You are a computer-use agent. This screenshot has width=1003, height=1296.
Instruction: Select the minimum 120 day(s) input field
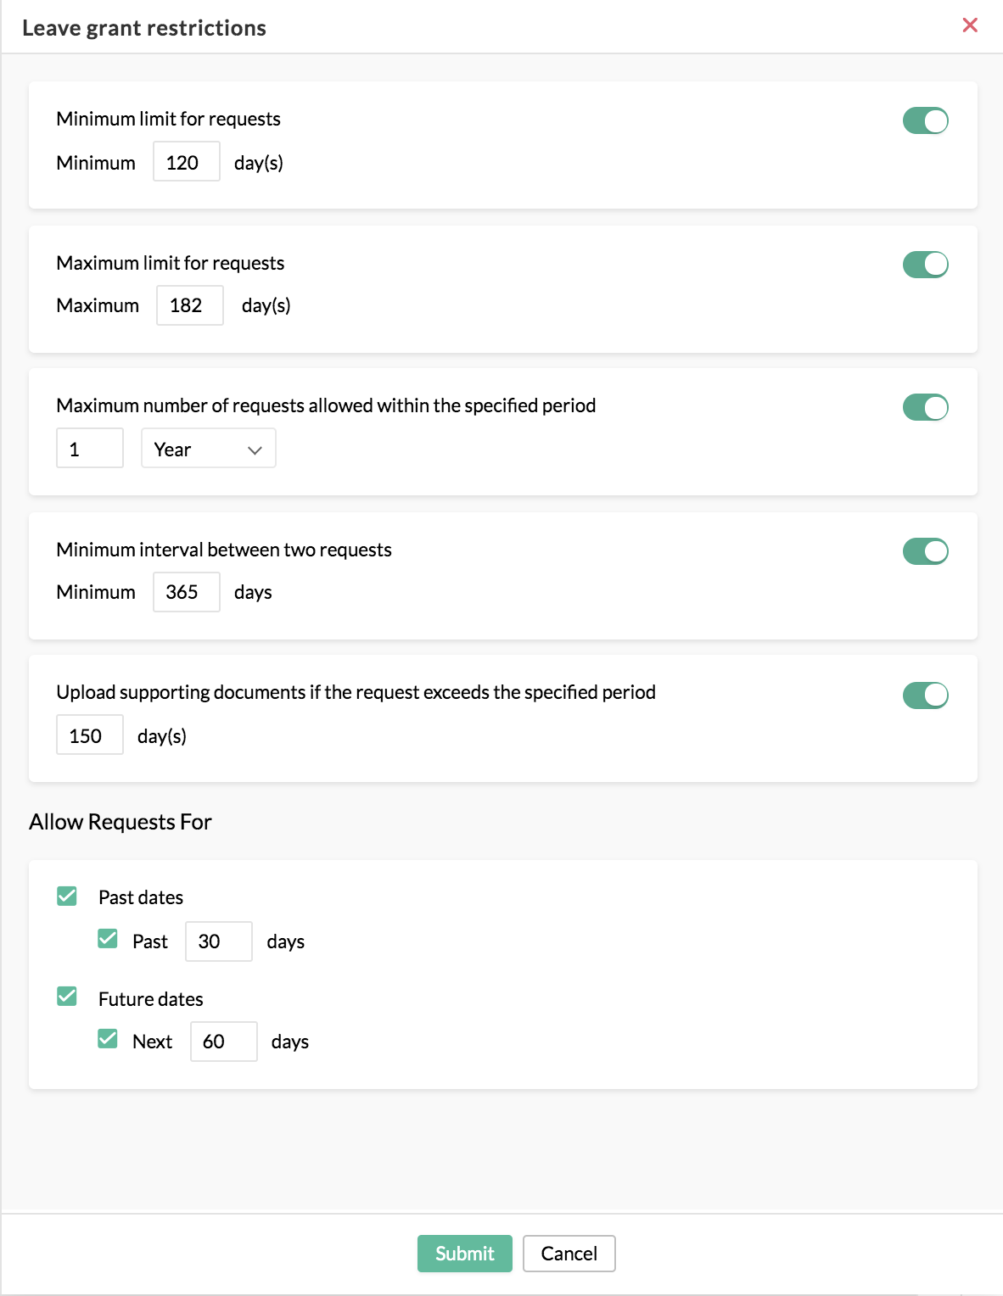click(186, 161)
